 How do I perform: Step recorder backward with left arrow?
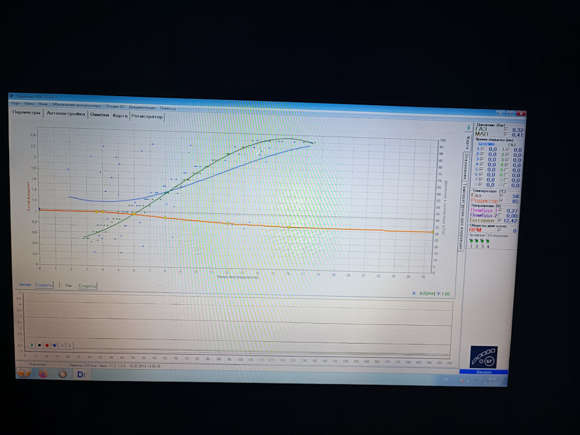click(62, 346)
